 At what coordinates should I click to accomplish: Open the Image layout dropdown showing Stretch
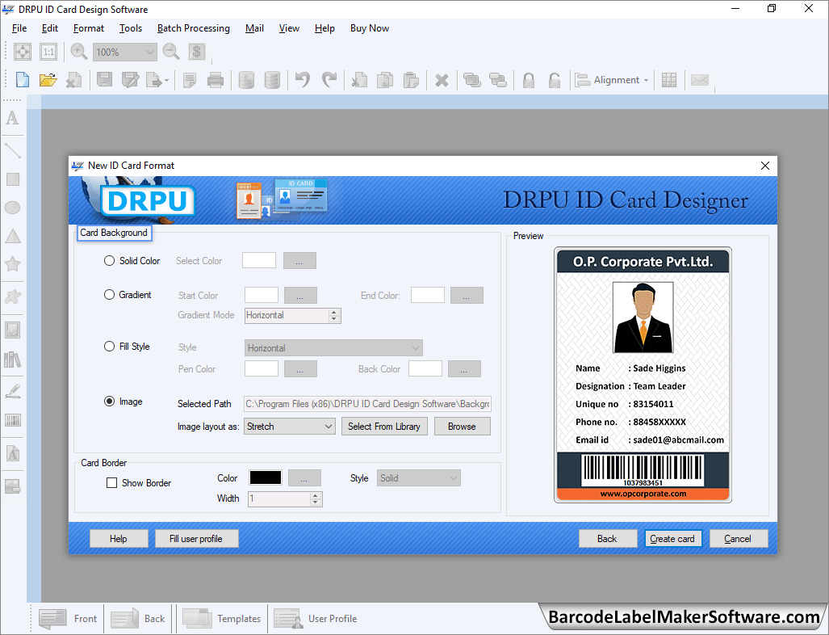[x=289, y=426]
